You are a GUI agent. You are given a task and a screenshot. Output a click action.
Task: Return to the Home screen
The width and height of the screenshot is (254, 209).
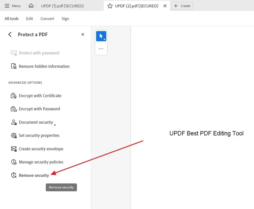(x=31, y=6)
